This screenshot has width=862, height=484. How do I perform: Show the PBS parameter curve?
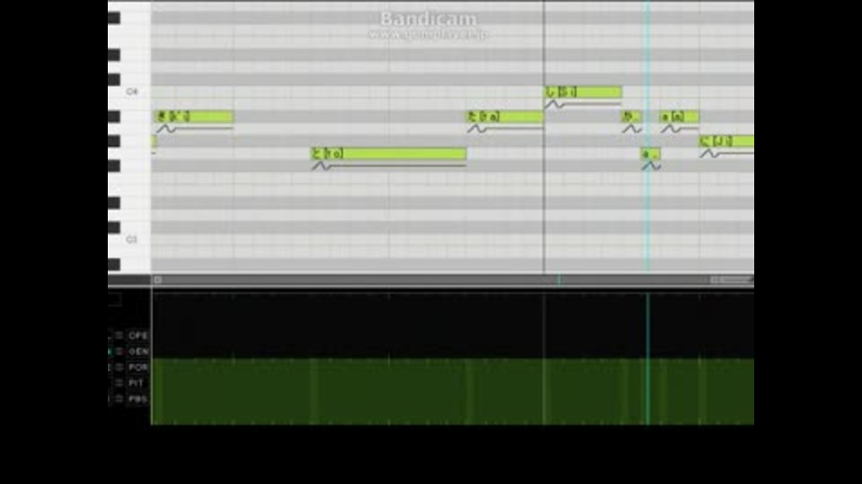pyautogui.click(x=138, y=399)
